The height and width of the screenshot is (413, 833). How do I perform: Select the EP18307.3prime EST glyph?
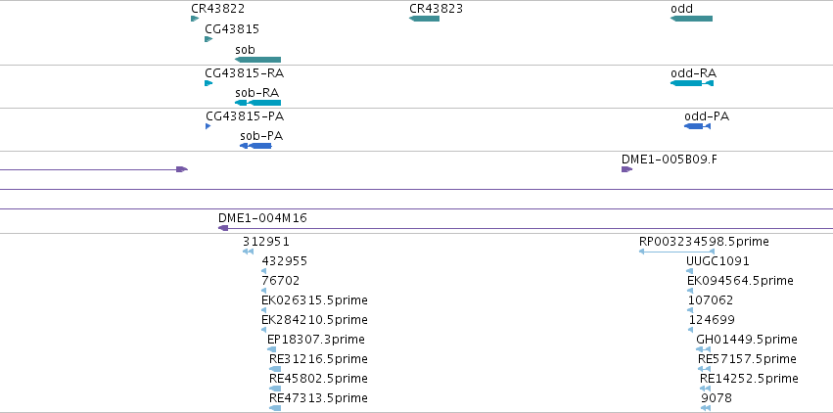pos(271,349)
